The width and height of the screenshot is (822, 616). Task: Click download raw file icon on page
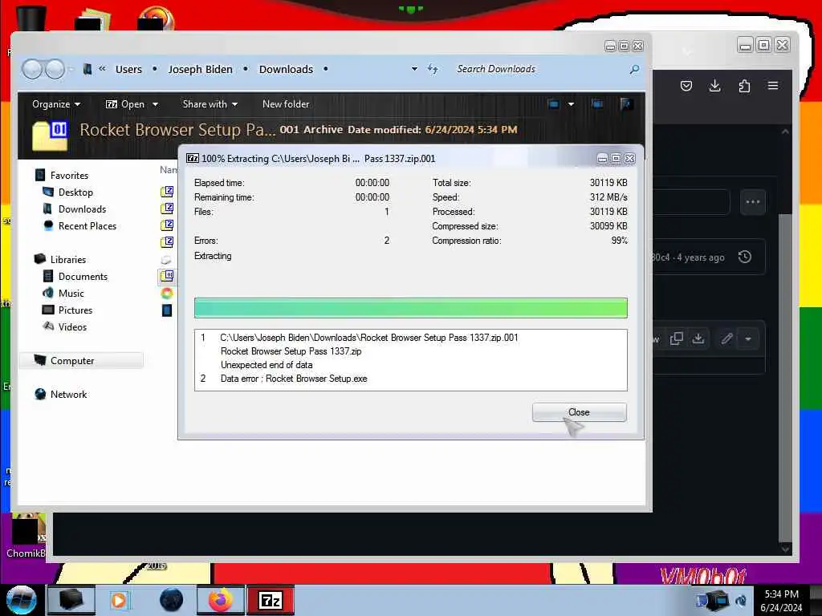coord(698,339)
